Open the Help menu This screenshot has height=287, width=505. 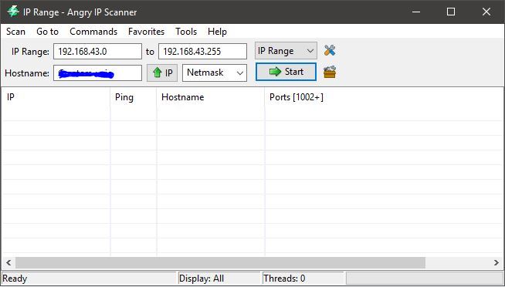[x=217, y=32]
